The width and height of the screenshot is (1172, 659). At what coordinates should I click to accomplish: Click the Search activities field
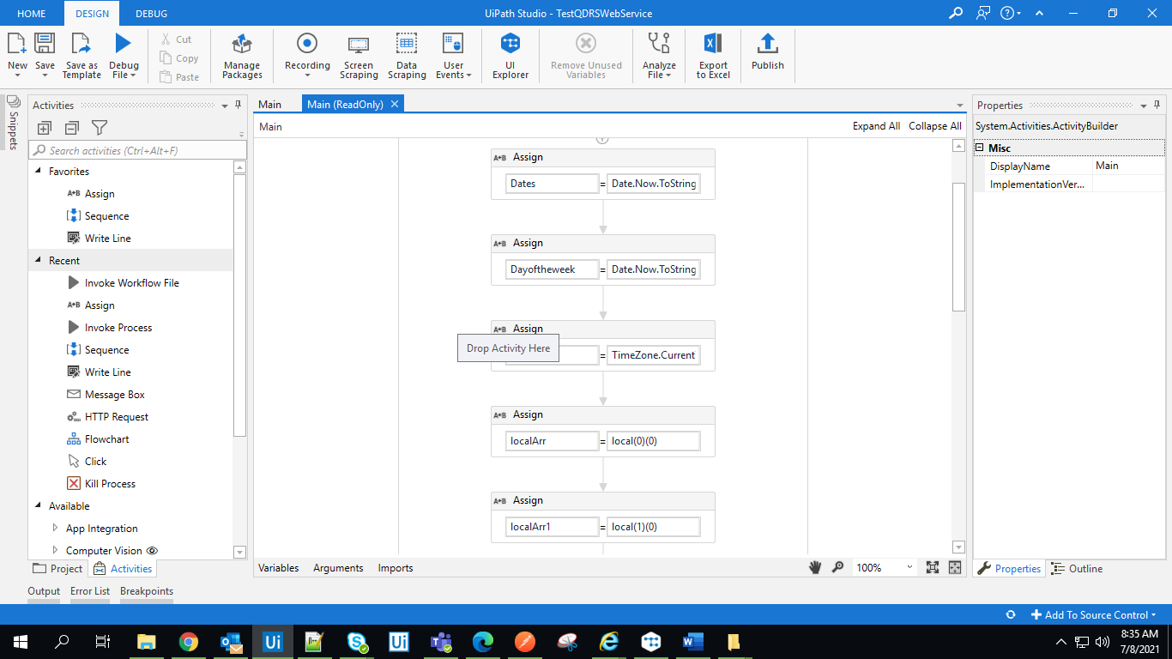pos(137,150)
